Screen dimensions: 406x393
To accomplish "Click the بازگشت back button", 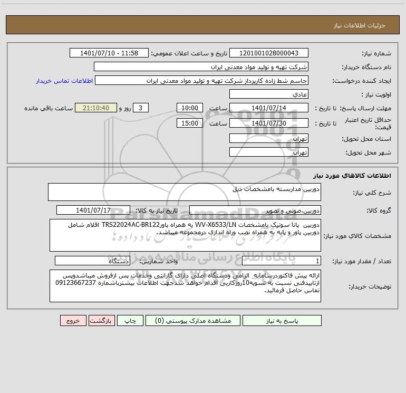I will [101, 321].
